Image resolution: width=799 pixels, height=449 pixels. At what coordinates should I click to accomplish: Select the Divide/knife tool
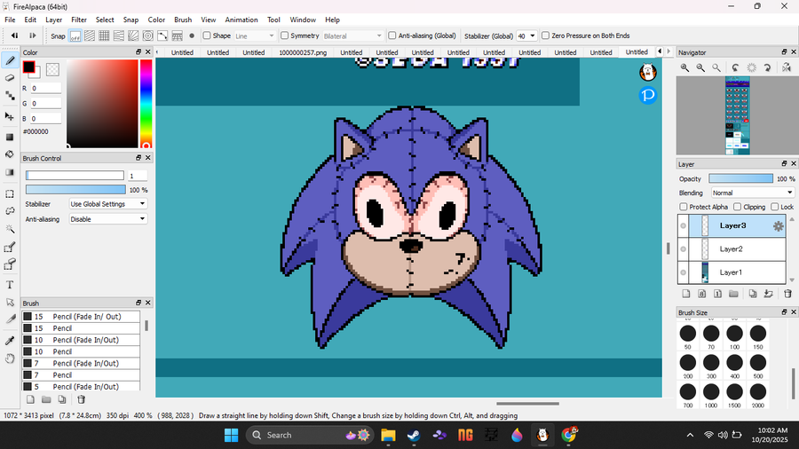point(10,319)
